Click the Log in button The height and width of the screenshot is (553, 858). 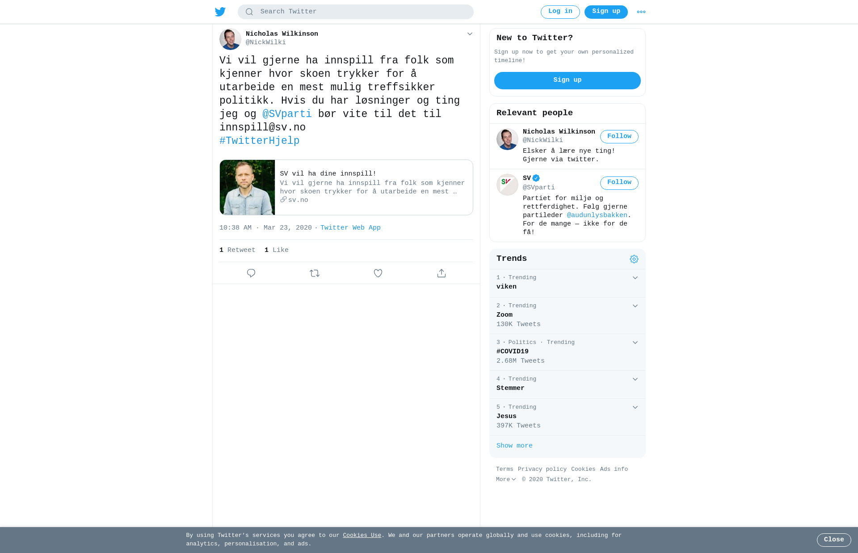click(x=560, y=12)
